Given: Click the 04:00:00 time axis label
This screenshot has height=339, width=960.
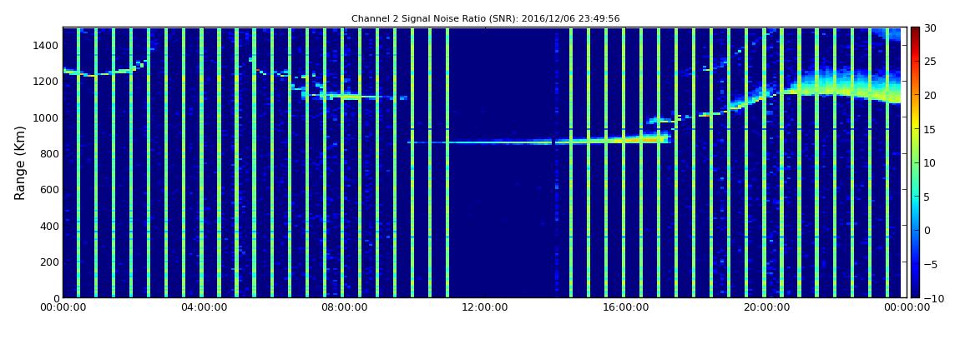Looking at the screenshot, I should 203,308.
